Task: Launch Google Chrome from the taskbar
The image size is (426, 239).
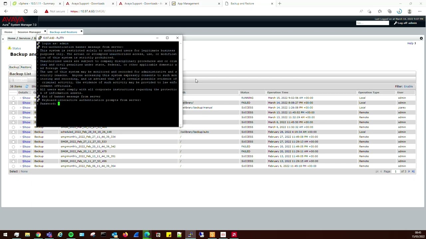Action: click(x=38, y=235)
